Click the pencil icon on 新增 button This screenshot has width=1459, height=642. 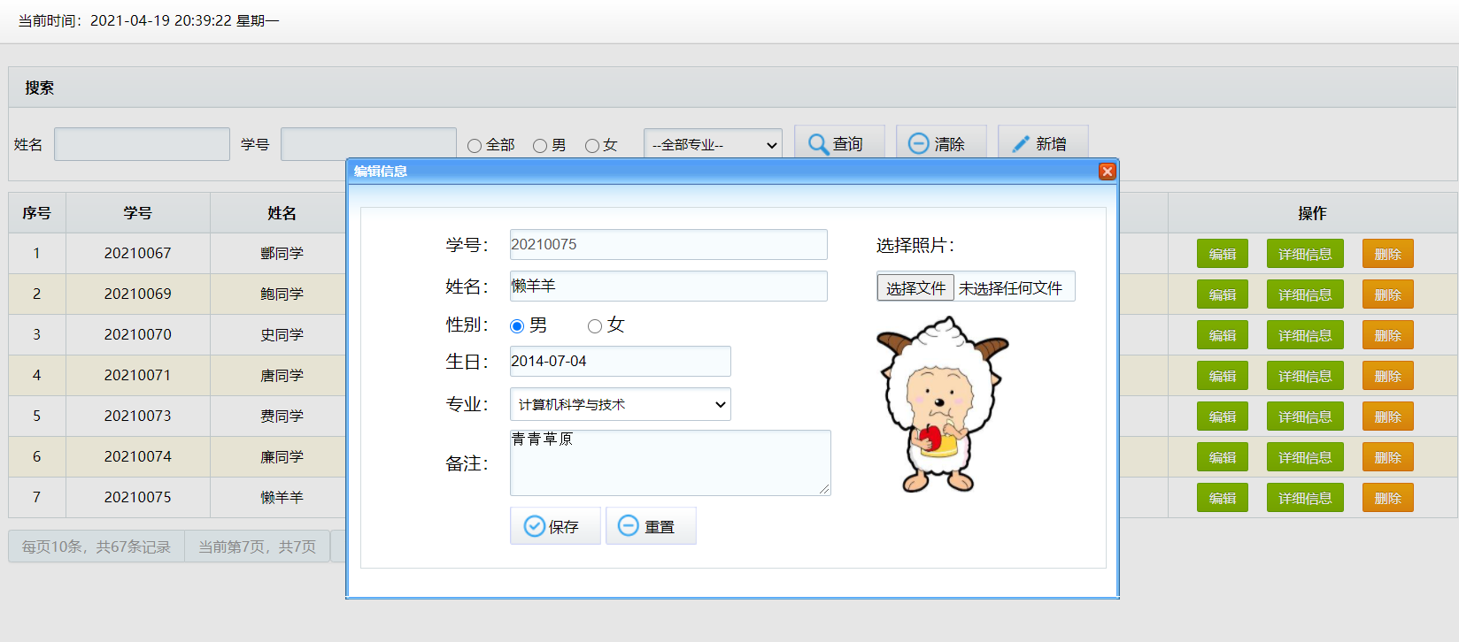pyautogui.click(x=1021, y=143)
